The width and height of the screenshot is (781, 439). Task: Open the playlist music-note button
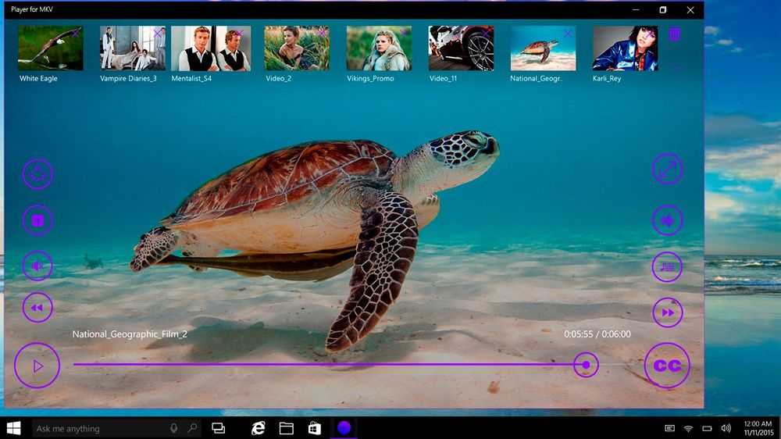coord(668,266)
